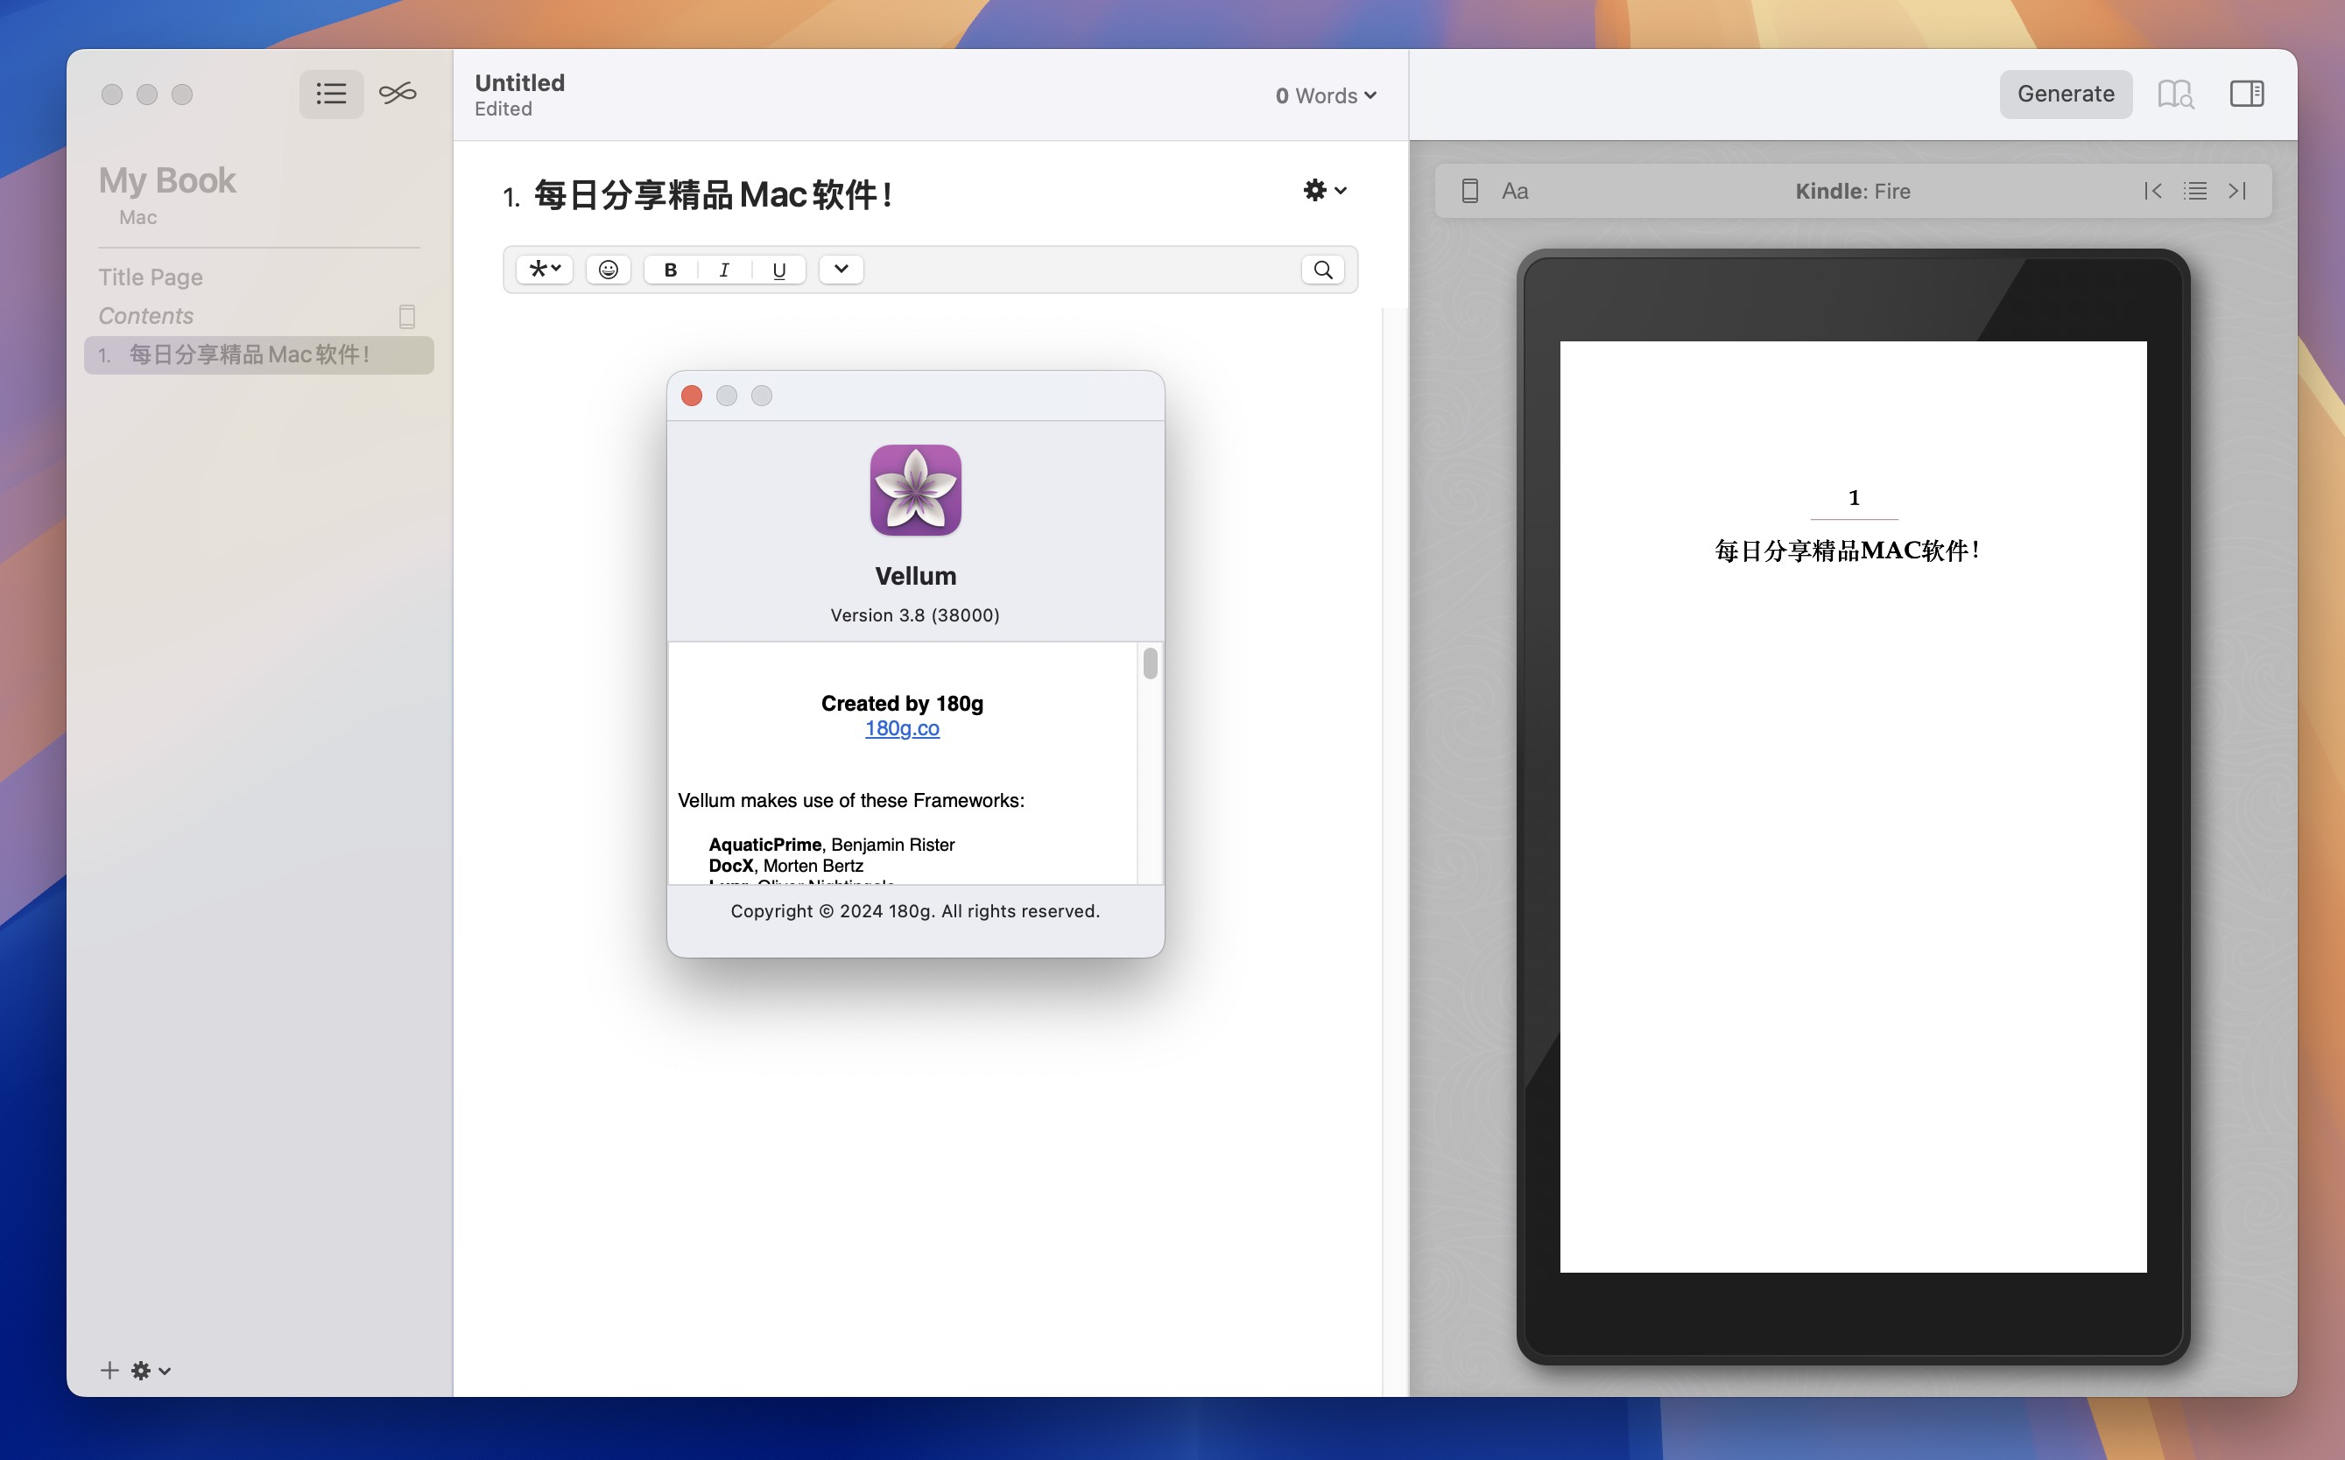The height and width of the screenshot is (1460, 2345).
Task: Toggle underline formatting
Action: point(778,270)
